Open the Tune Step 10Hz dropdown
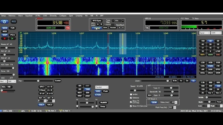This screenshot has height=125, width=223. (118, 21)
